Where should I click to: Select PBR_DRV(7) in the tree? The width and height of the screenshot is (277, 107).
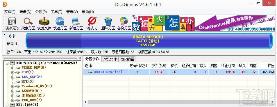pyautogui.click(x=32, y=100)
